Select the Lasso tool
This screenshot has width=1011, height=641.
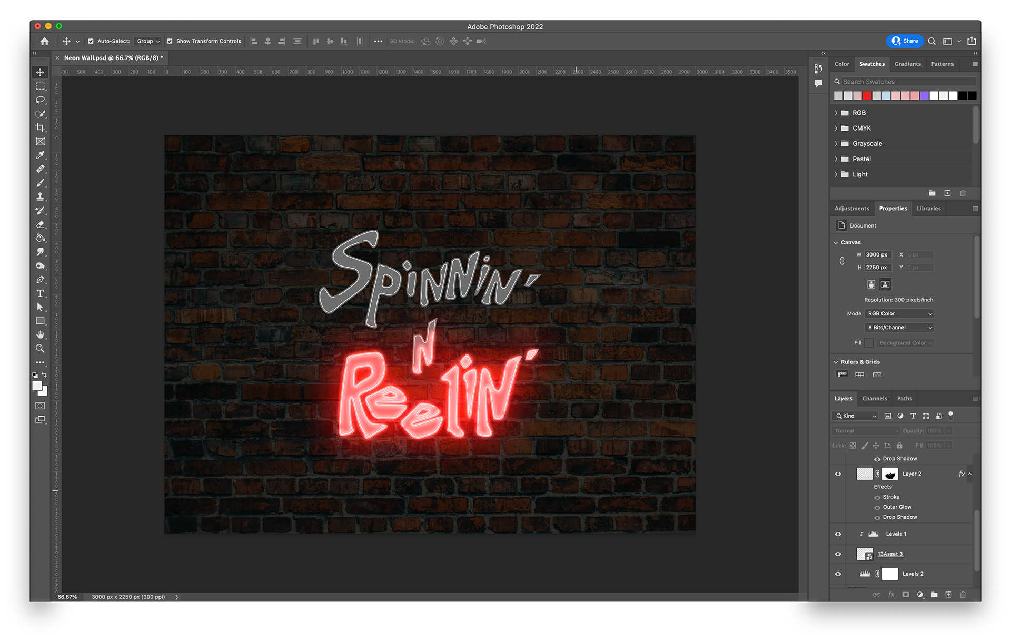[41, 100]
